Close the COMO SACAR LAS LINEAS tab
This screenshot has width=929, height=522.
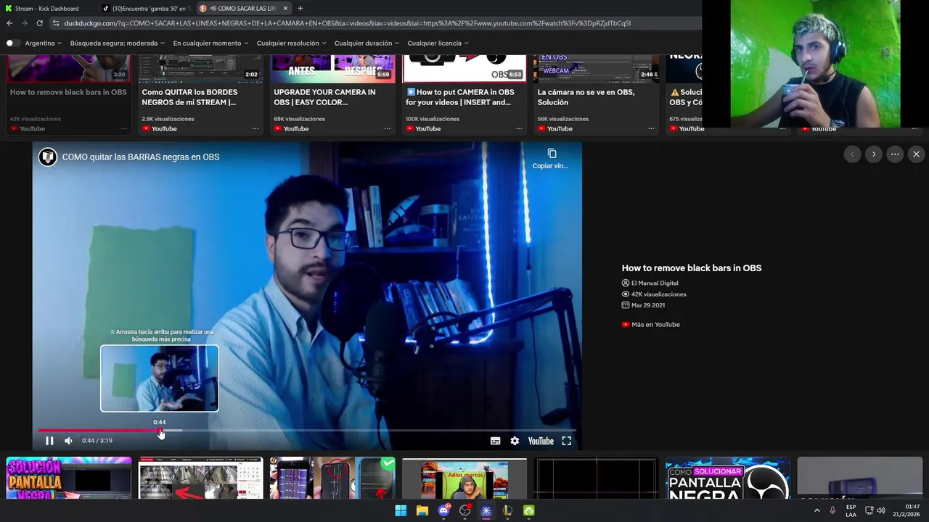point(285,8)
